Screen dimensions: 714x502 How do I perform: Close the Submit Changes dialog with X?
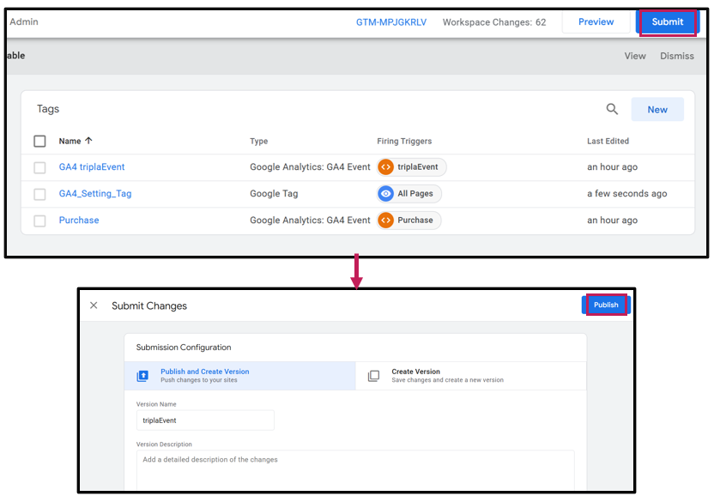click(94, 305)
